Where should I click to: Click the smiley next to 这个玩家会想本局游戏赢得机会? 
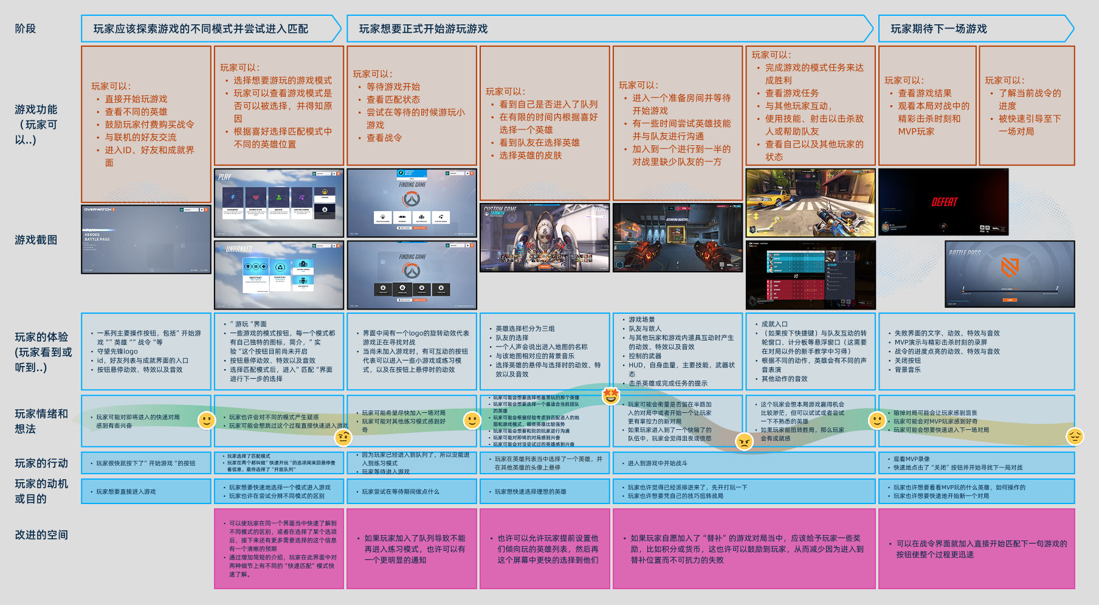tap(877, 420)
